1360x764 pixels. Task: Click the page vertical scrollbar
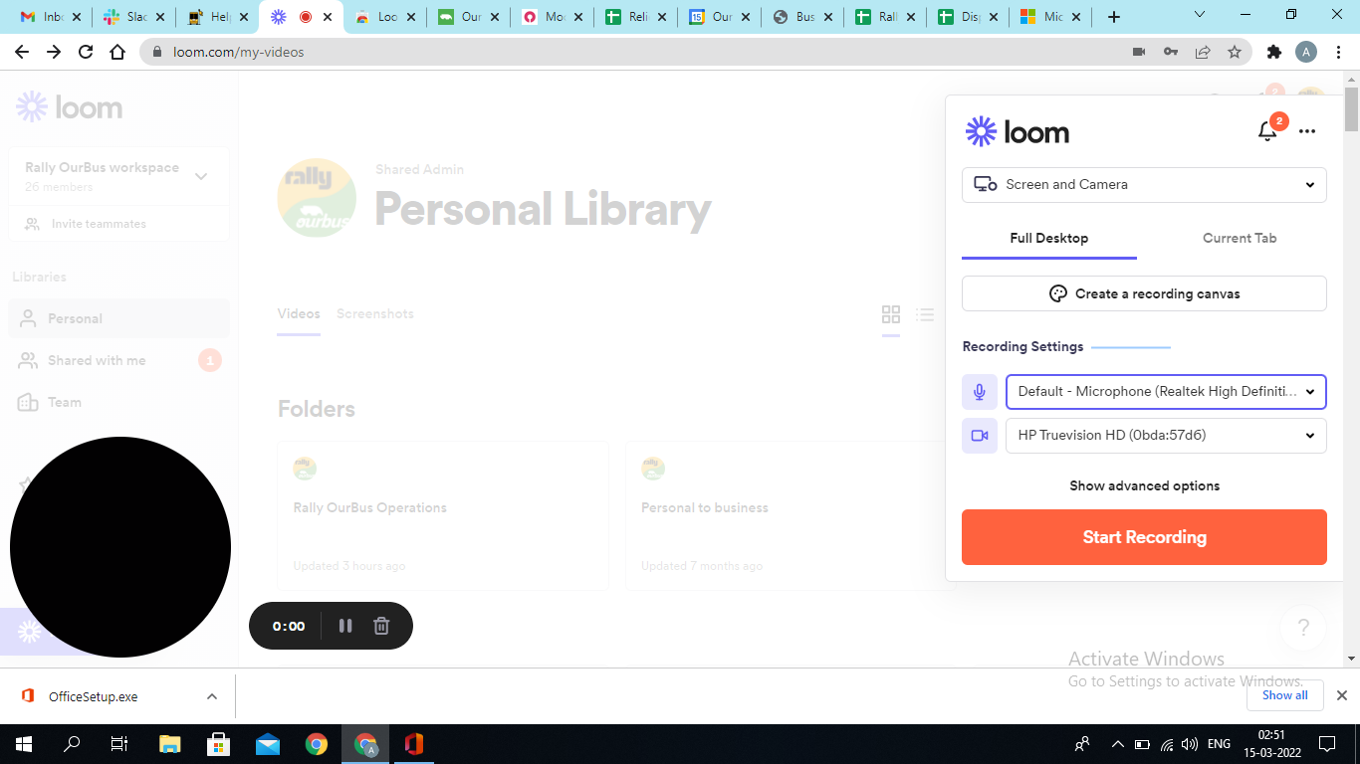tap(1351, 111)
